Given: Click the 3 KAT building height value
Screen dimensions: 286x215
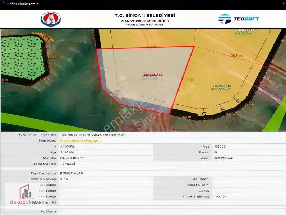Looking at the screenshot, I should coord(65,179).
